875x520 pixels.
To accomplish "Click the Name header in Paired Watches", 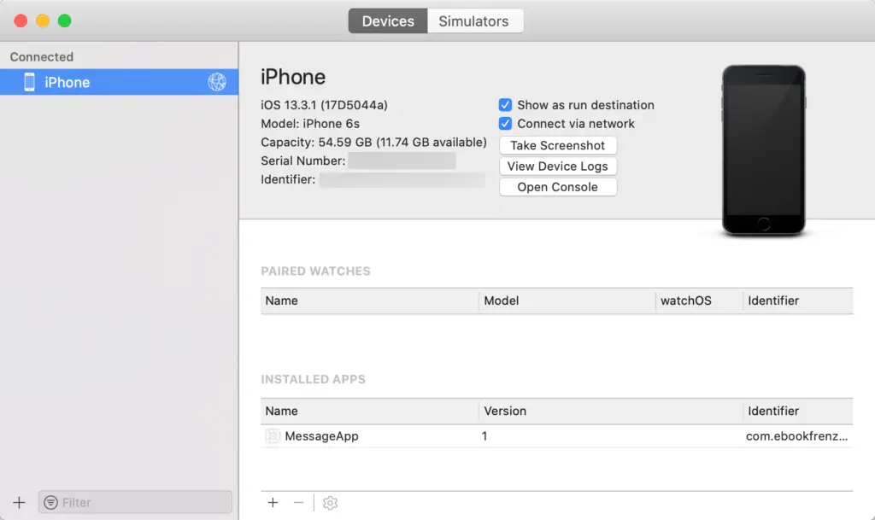I will 369,301.
